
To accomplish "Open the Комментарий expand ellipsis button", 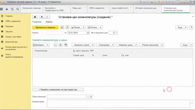I will tap(192, 102).
